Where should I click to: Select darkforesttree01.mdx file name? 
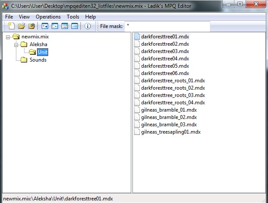coord(165,37)
